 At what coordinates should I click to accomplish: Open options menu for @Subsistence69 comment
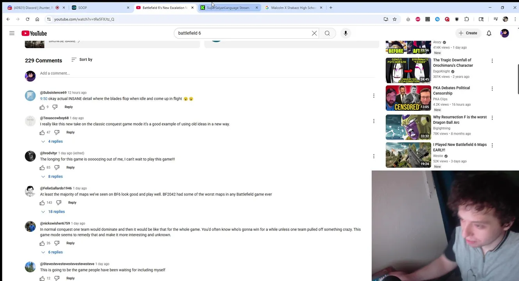point(374,96)
